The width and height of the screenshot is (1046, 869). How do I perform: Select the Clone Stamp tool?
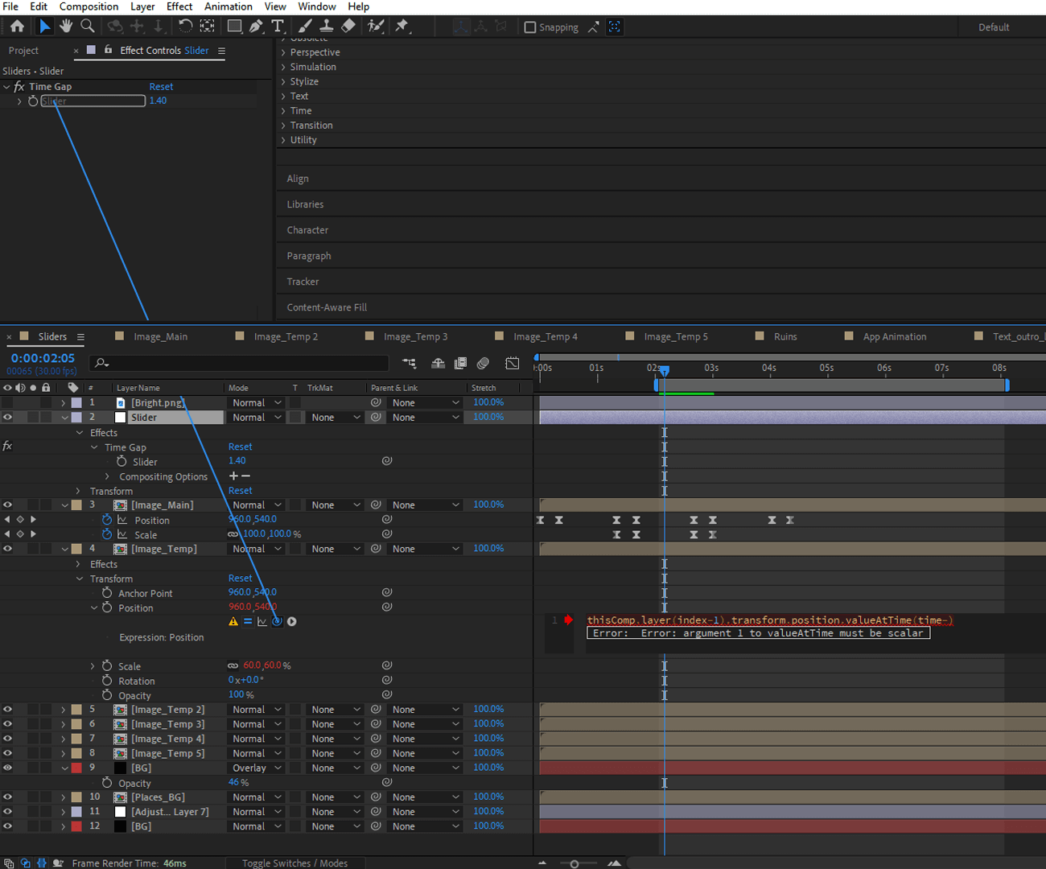(x=325, y=26)
